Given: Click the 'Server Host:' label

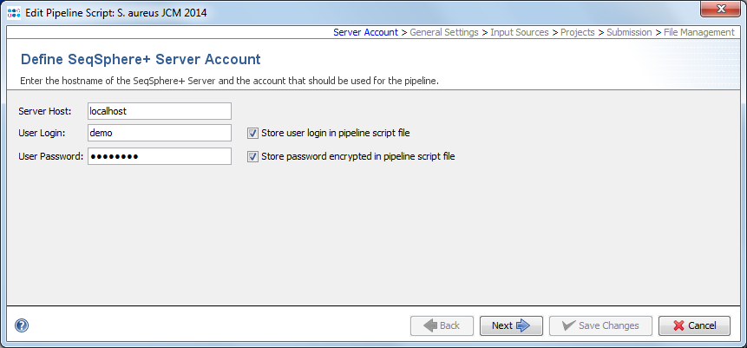Looking at the screenshot, I should coord(45,111).
